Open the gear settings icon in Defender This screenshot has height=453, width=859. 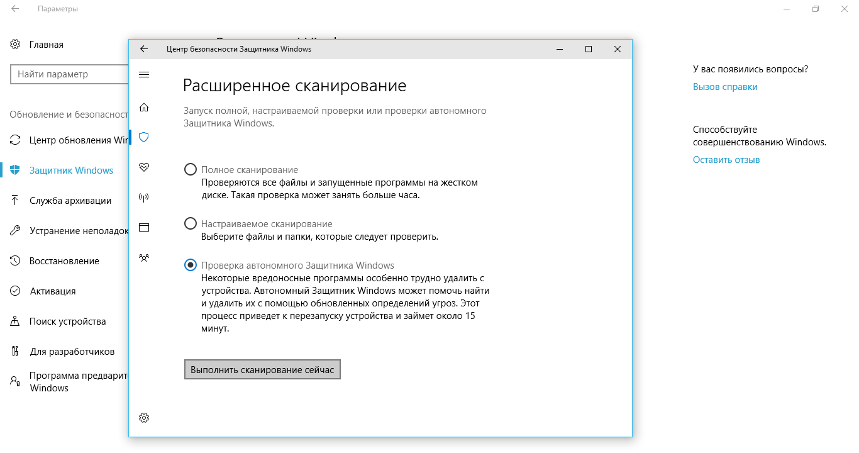point(144,418)
